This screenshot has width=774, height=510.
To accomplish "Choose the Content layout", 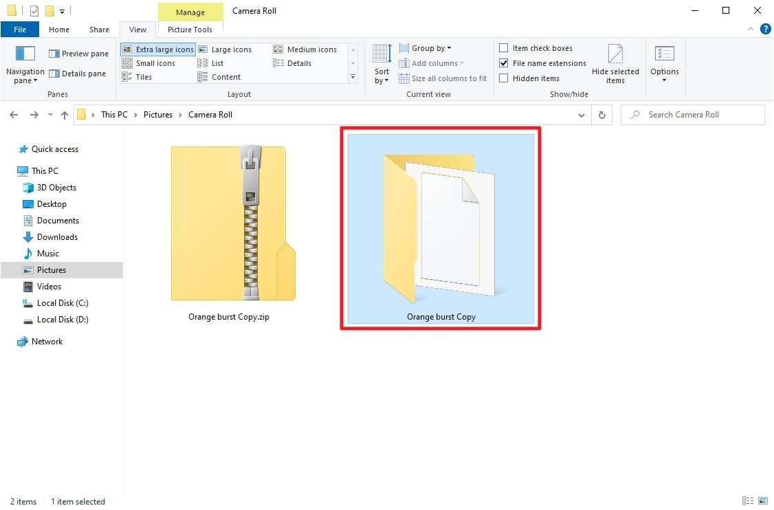I will tap(219, 77).
